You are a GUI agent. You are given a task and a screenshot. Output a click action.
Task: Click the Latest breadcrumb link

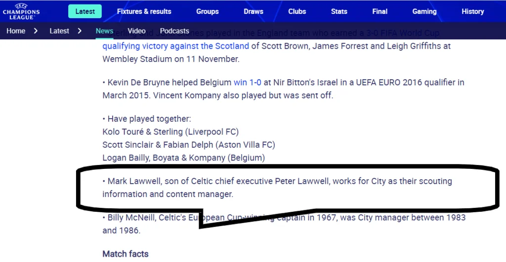[x=59, y=31]
